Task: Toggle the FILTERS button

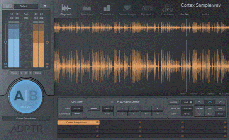Action: point(174,102)
